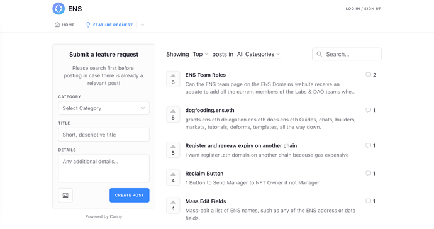This screenshot has height=229, width=434.
Task: Upvote Register and reneaw expiry post
Action: (173, 150)
